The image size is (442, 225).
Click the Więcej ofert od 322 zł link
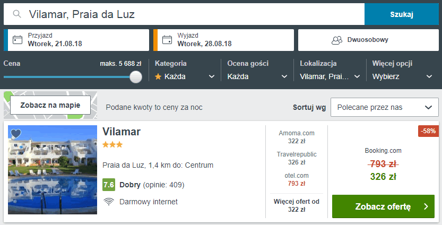click(297, 205)
